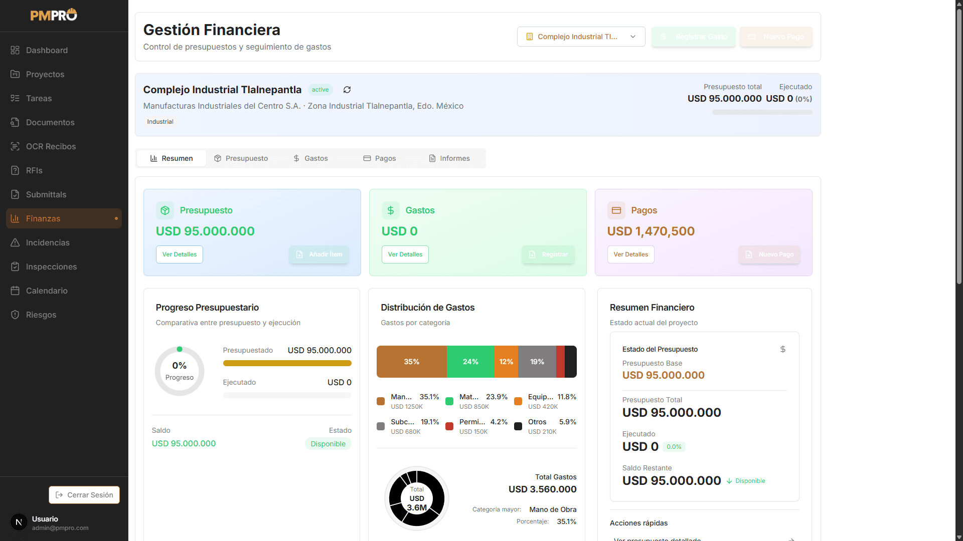Viewport: 963px width, 541px height.
Task: Select the Riesgos warning icon
Action: click(x=15, y=315)
